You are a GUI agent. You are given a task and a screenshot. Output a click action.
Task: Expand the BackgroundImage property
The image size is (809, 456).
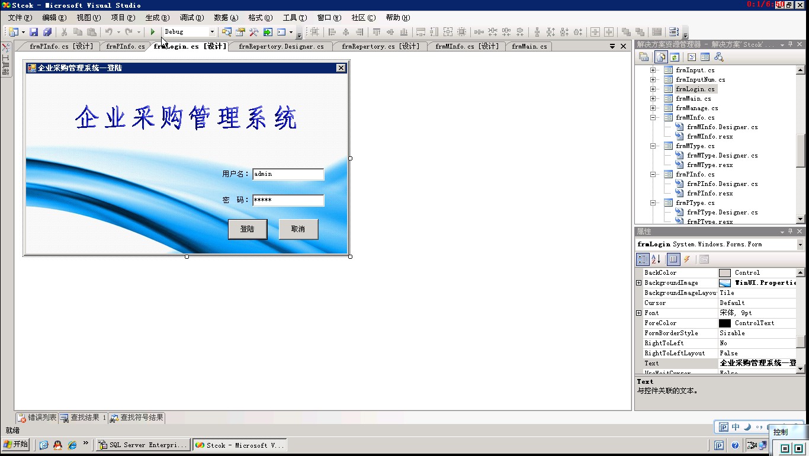639,283
